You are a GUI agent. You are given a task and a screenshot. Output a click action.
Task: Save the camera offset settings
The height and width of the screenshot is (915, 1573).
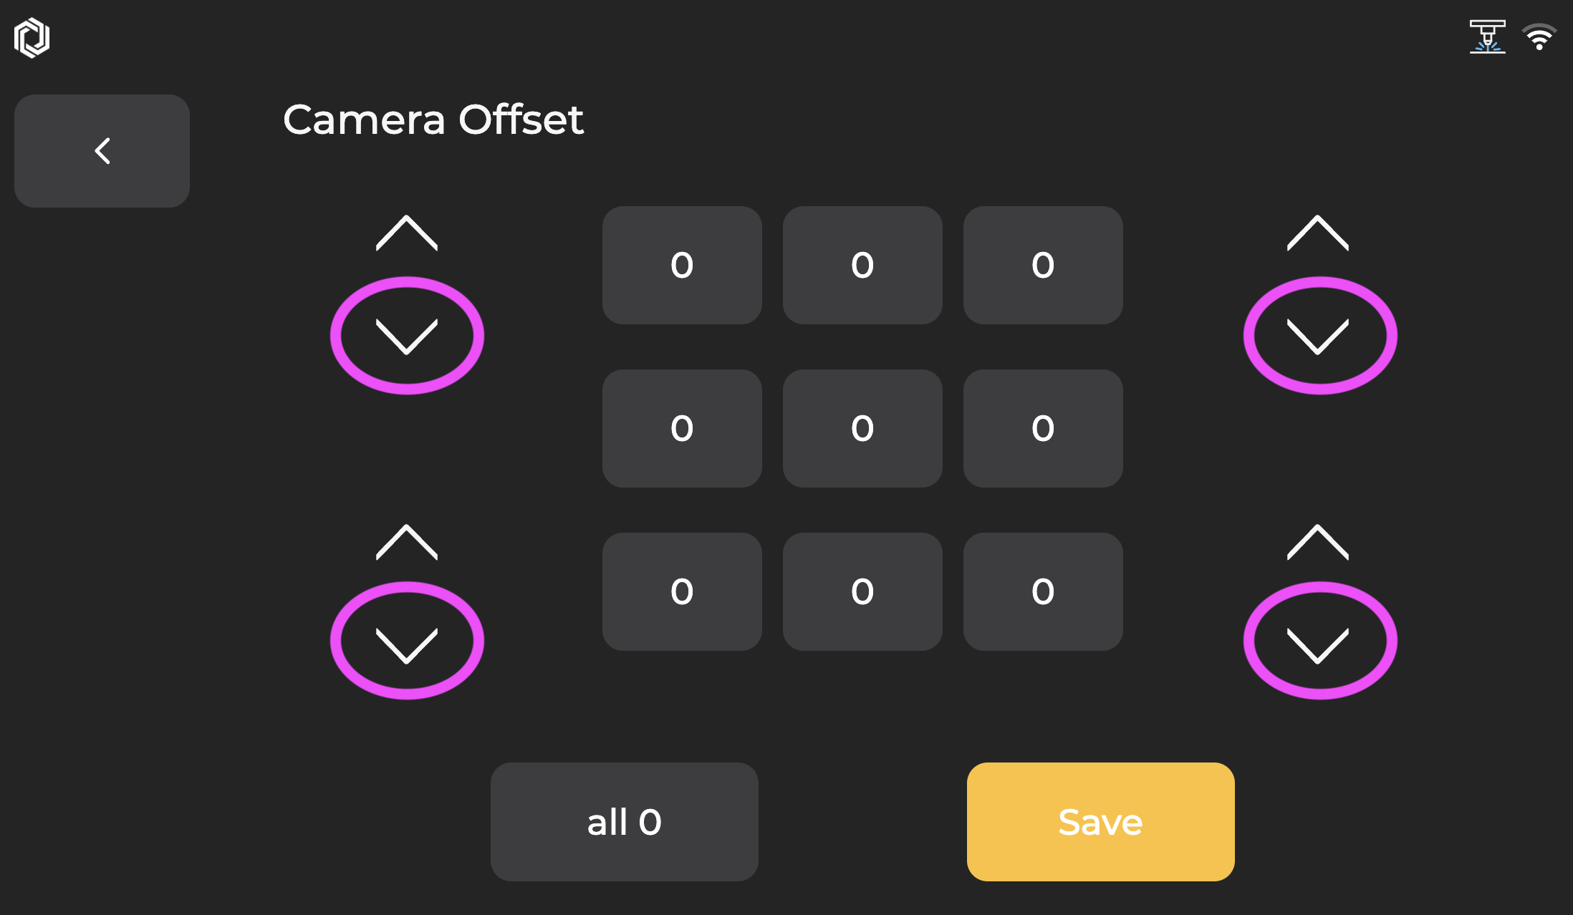coord(1101,822)
